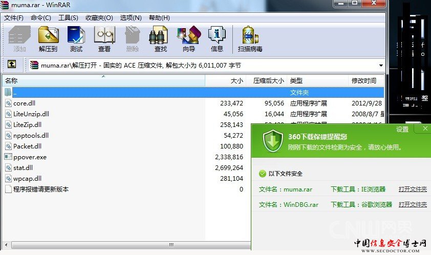Click the core.dll file icon

[9, 103]
